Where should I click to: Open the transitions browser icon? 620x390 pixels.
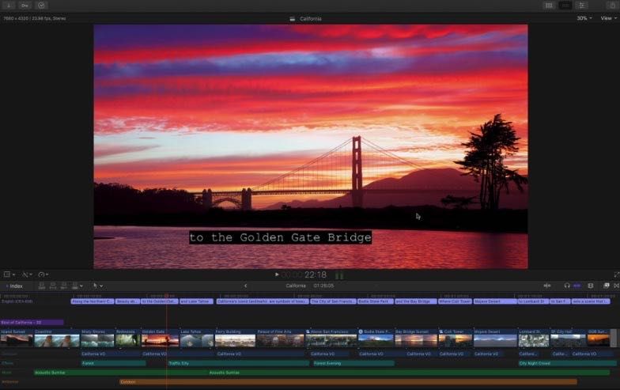(617, 286)
